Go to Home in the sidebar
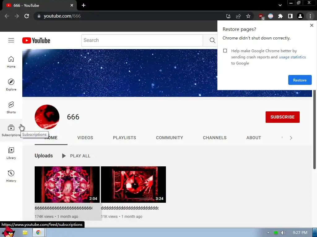 coord(11,62)
